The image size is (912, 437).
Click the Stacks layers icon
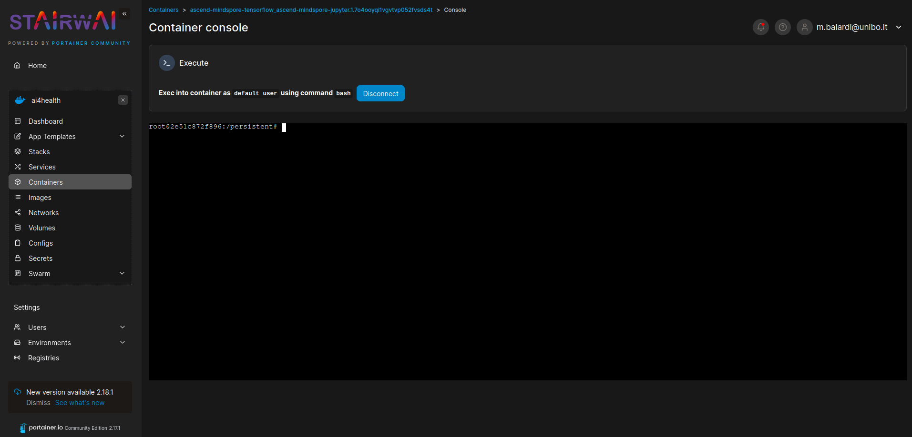pos(18,152)
